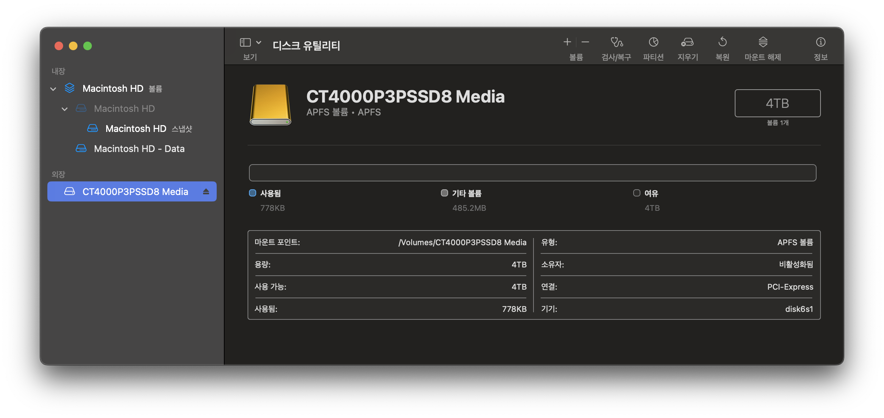Click the 4TB capacity box
Viewport: 884px width, 418px height.
tap(777, 103)
